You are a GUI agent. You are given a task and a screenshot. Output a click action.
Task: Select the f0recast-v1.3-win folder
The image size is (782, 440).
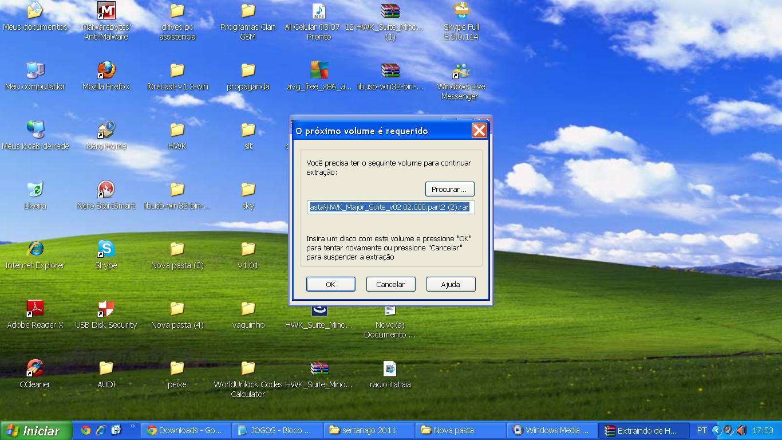click(177, 76)
